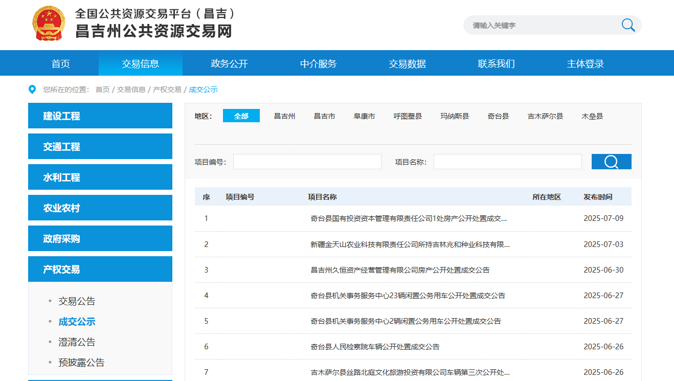
Task: Focus the top keyword search box
Action: coord(537,25)
